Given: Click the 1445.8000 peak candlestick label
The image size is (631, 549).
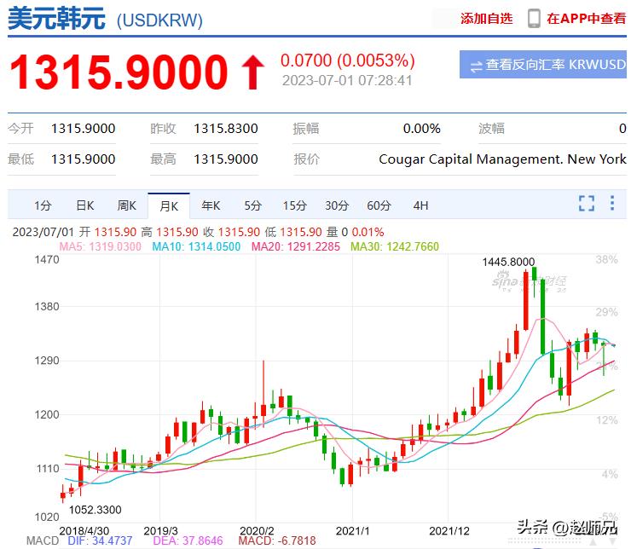Looking at the screenshot, I should [507, 262].
